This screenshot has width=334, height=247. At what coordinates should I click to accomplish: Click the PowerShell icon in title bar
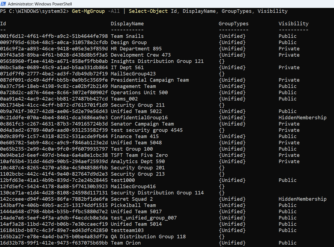(x=4, y=4)
